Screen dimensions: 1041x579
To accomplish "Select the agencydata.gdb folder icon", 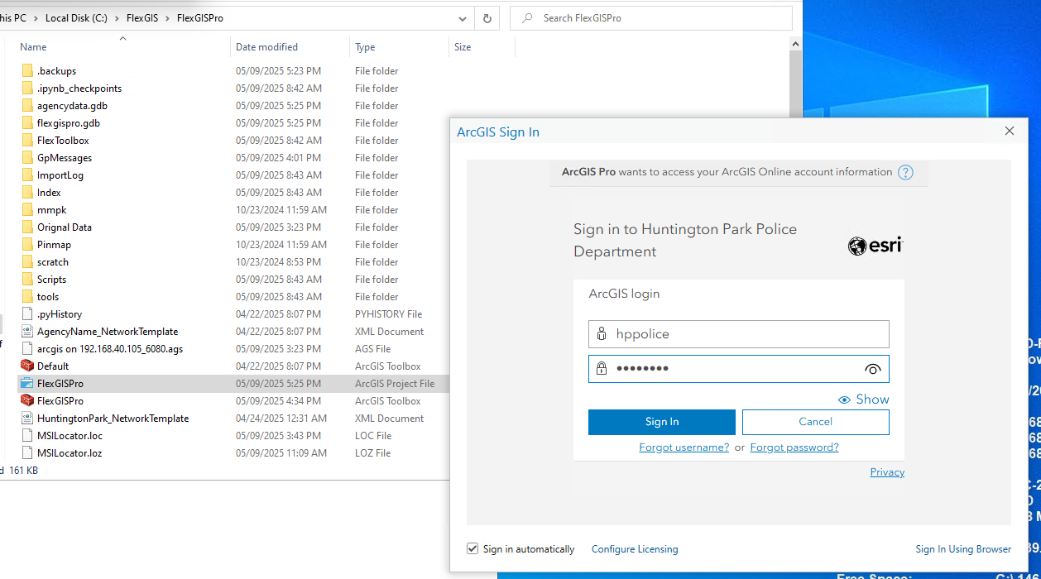I will [x=27, y=106].
